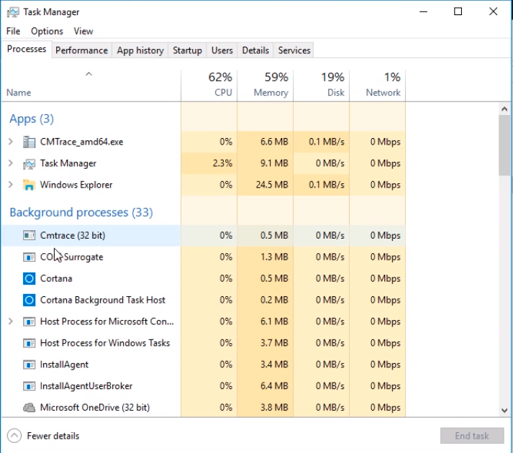513x453 pixels.
Task: Expand Host Process for Microsoft Con... group
Action: (x=11, y=321)
